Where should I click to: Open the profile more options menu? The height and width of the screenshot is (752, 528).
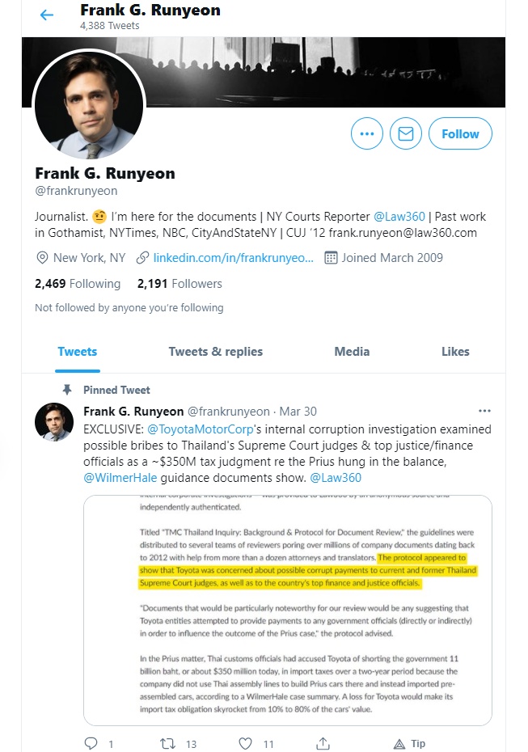(367, 134)
